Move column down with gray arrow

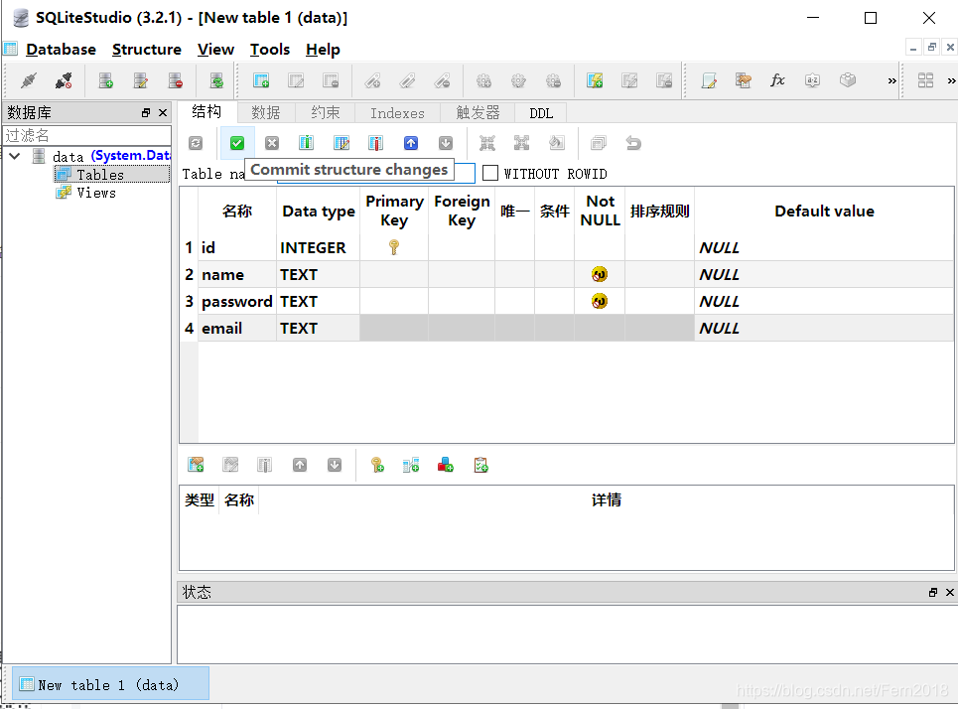[x=446, y=143]
